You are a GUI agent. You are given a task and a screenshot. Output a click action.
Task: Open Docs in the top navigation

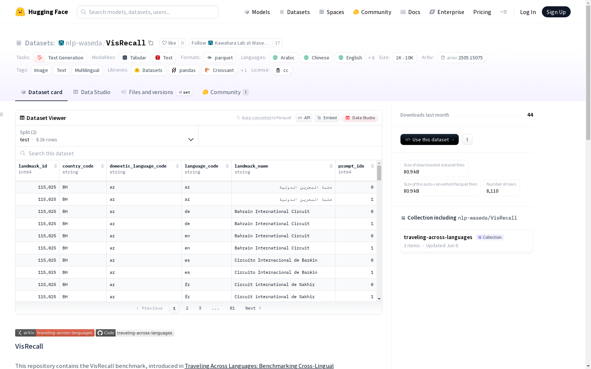[x=410, y=12]
